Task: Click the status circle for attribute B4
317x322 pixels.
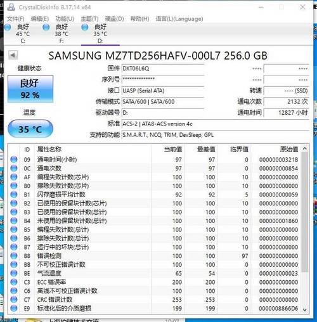Action: tap(14, 221)
